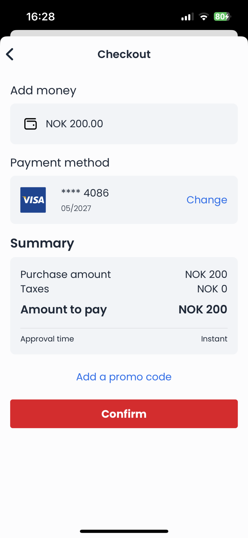Click the wallet icon beside NOK 200.00

(30, 124)
